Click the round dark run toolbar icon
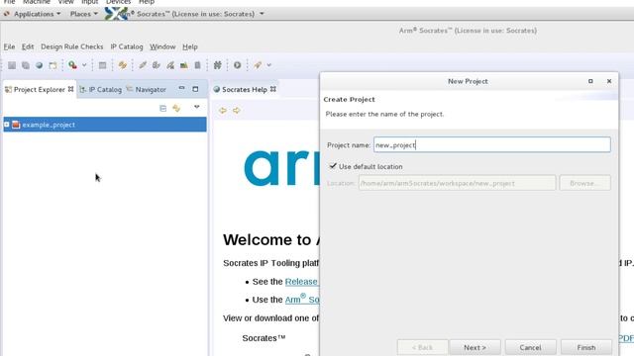Viewport: 634px width, 356px height. click(x=238, y=65)
